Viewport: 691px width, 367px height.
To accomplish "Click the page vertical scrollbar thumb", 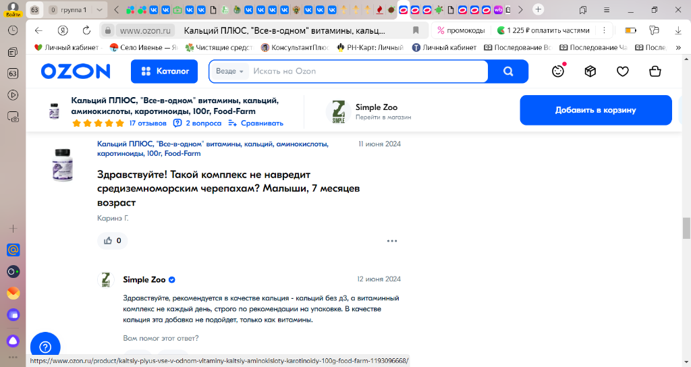I will point(686,228).
